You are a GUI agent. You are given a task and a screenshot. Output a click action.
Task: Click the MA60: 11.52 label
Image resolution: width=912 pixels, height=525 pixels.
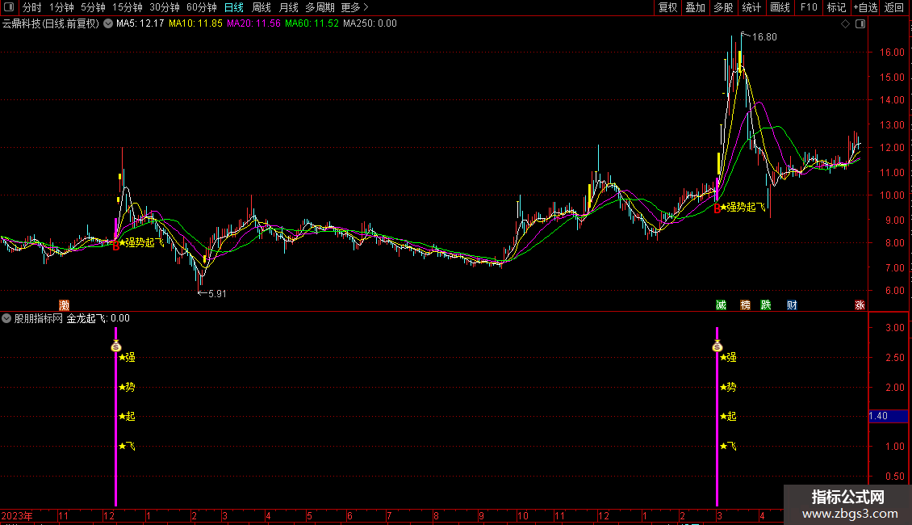point(312,24)
